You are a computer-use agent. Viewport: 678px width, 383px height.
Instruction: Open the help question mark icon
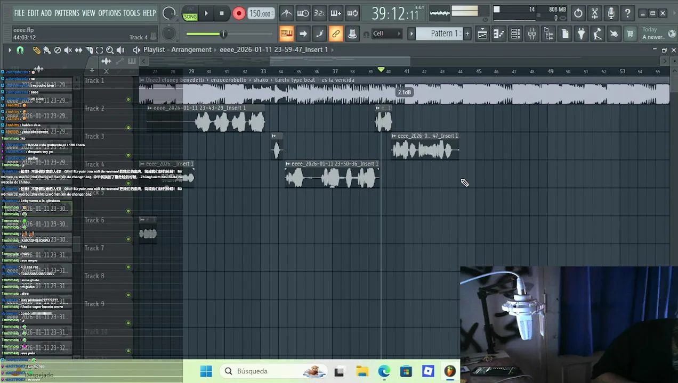point(628,13)
